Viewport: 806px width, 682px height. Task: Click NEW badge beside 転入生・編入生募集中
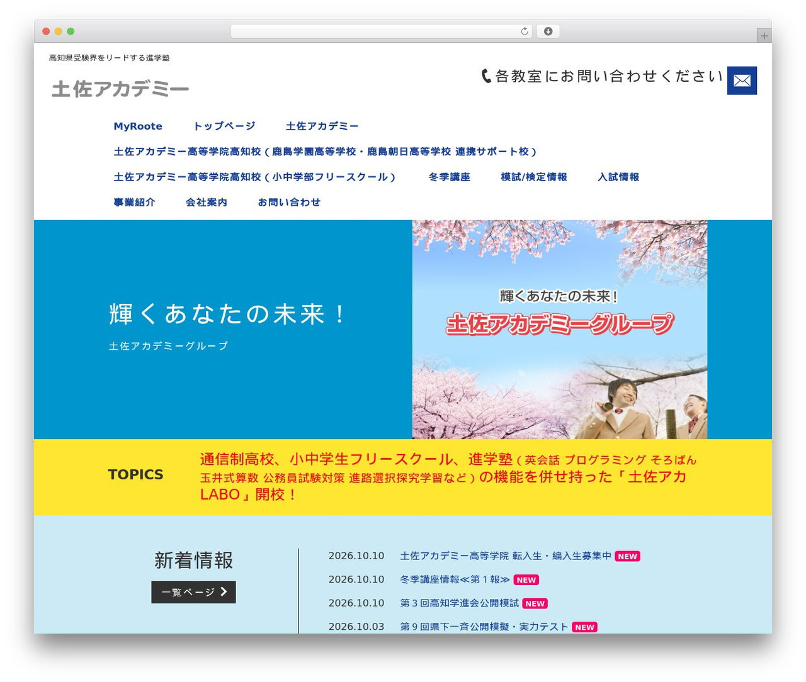pos(627,556)
